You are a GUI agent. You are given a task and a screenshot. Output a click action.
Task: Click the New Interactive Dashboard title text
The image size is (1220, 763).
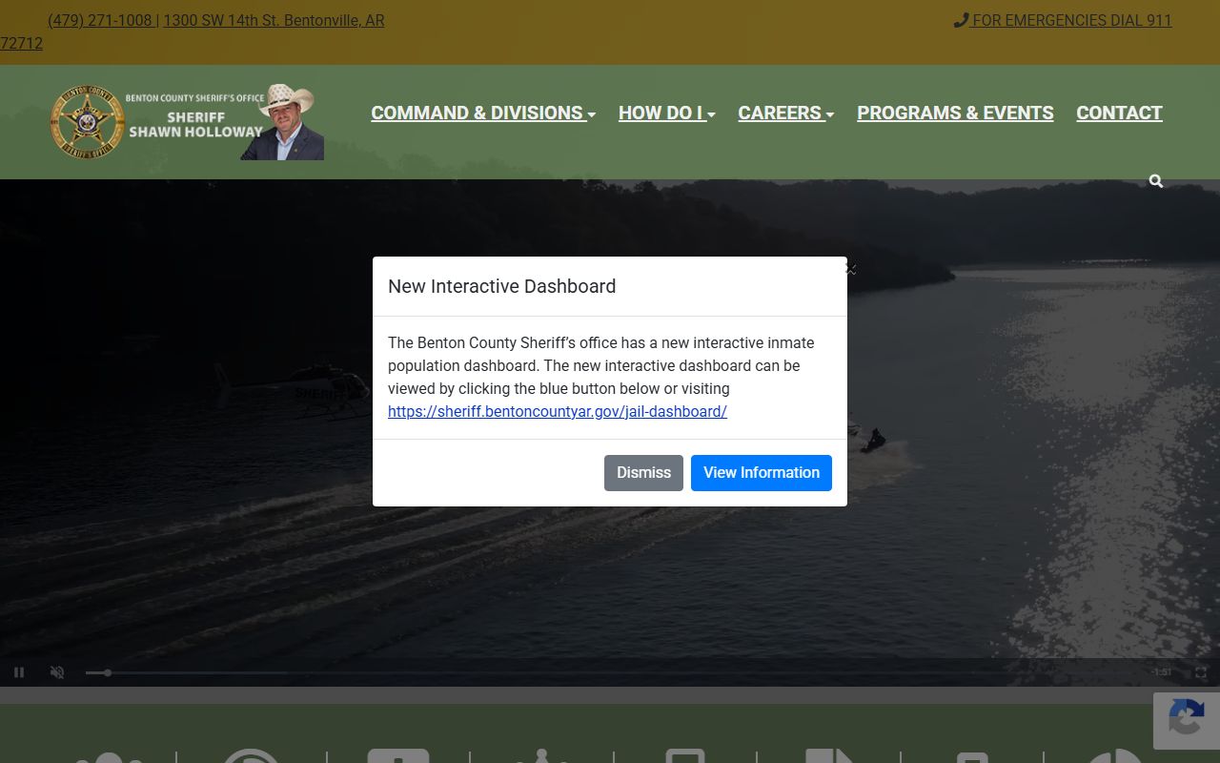coord(501,286)
